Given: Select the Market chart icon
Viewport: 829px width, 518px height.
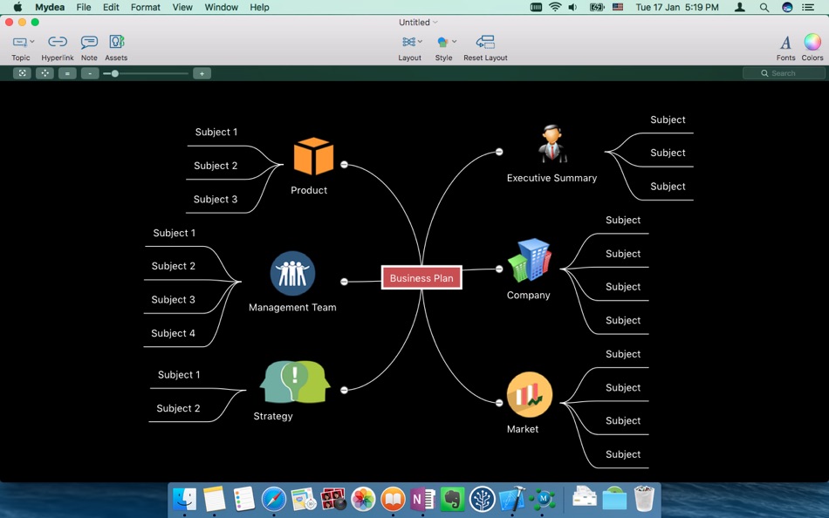Looking at the screenshot, I should (530, 394).
